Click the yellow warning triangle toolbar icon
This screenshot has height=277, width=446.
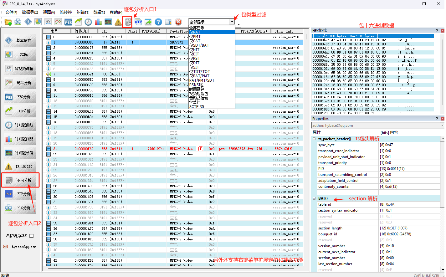coord(118,22)
